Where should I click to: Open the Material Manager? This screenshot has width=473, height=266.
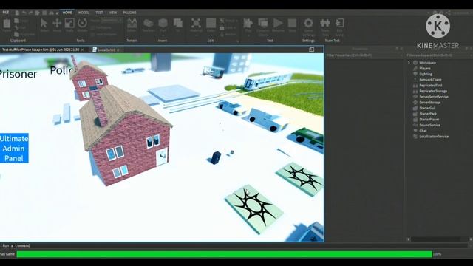(196, 24)
